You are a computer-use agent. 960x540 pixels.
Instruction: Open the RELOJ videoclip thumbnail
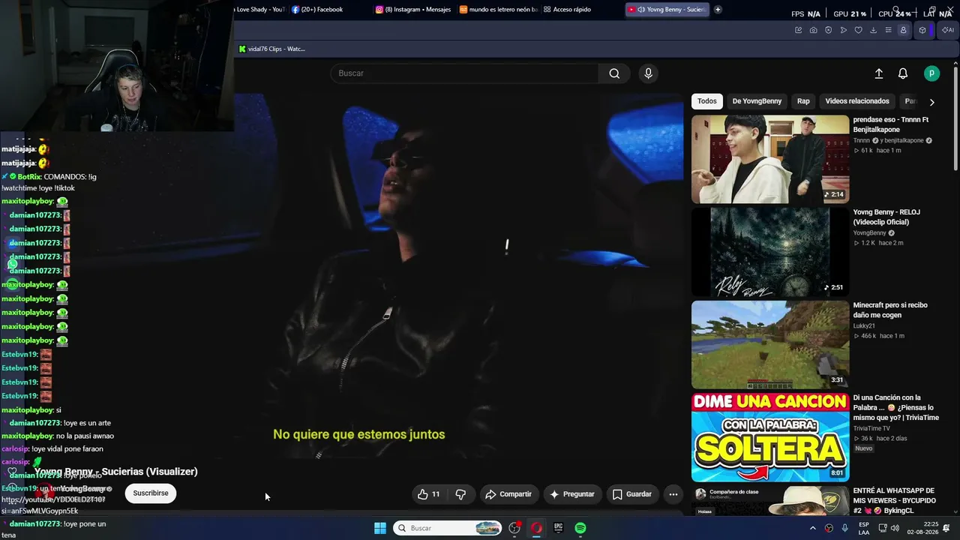click(x=770, y=252)
